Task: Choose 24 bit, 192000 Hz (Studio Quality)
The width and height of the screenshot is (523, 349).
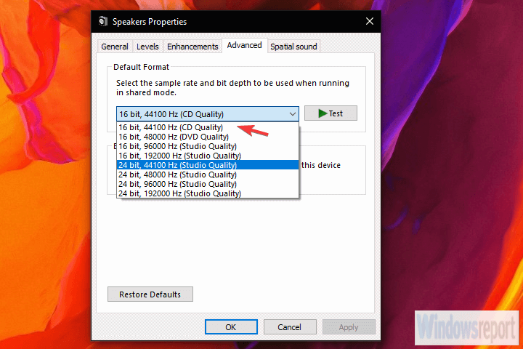Action: 208,193
